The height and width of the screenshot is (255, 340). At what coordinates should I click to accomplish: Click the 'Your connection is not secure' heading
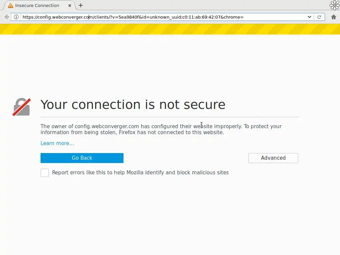pyautogui.click(x=133, y=105)
